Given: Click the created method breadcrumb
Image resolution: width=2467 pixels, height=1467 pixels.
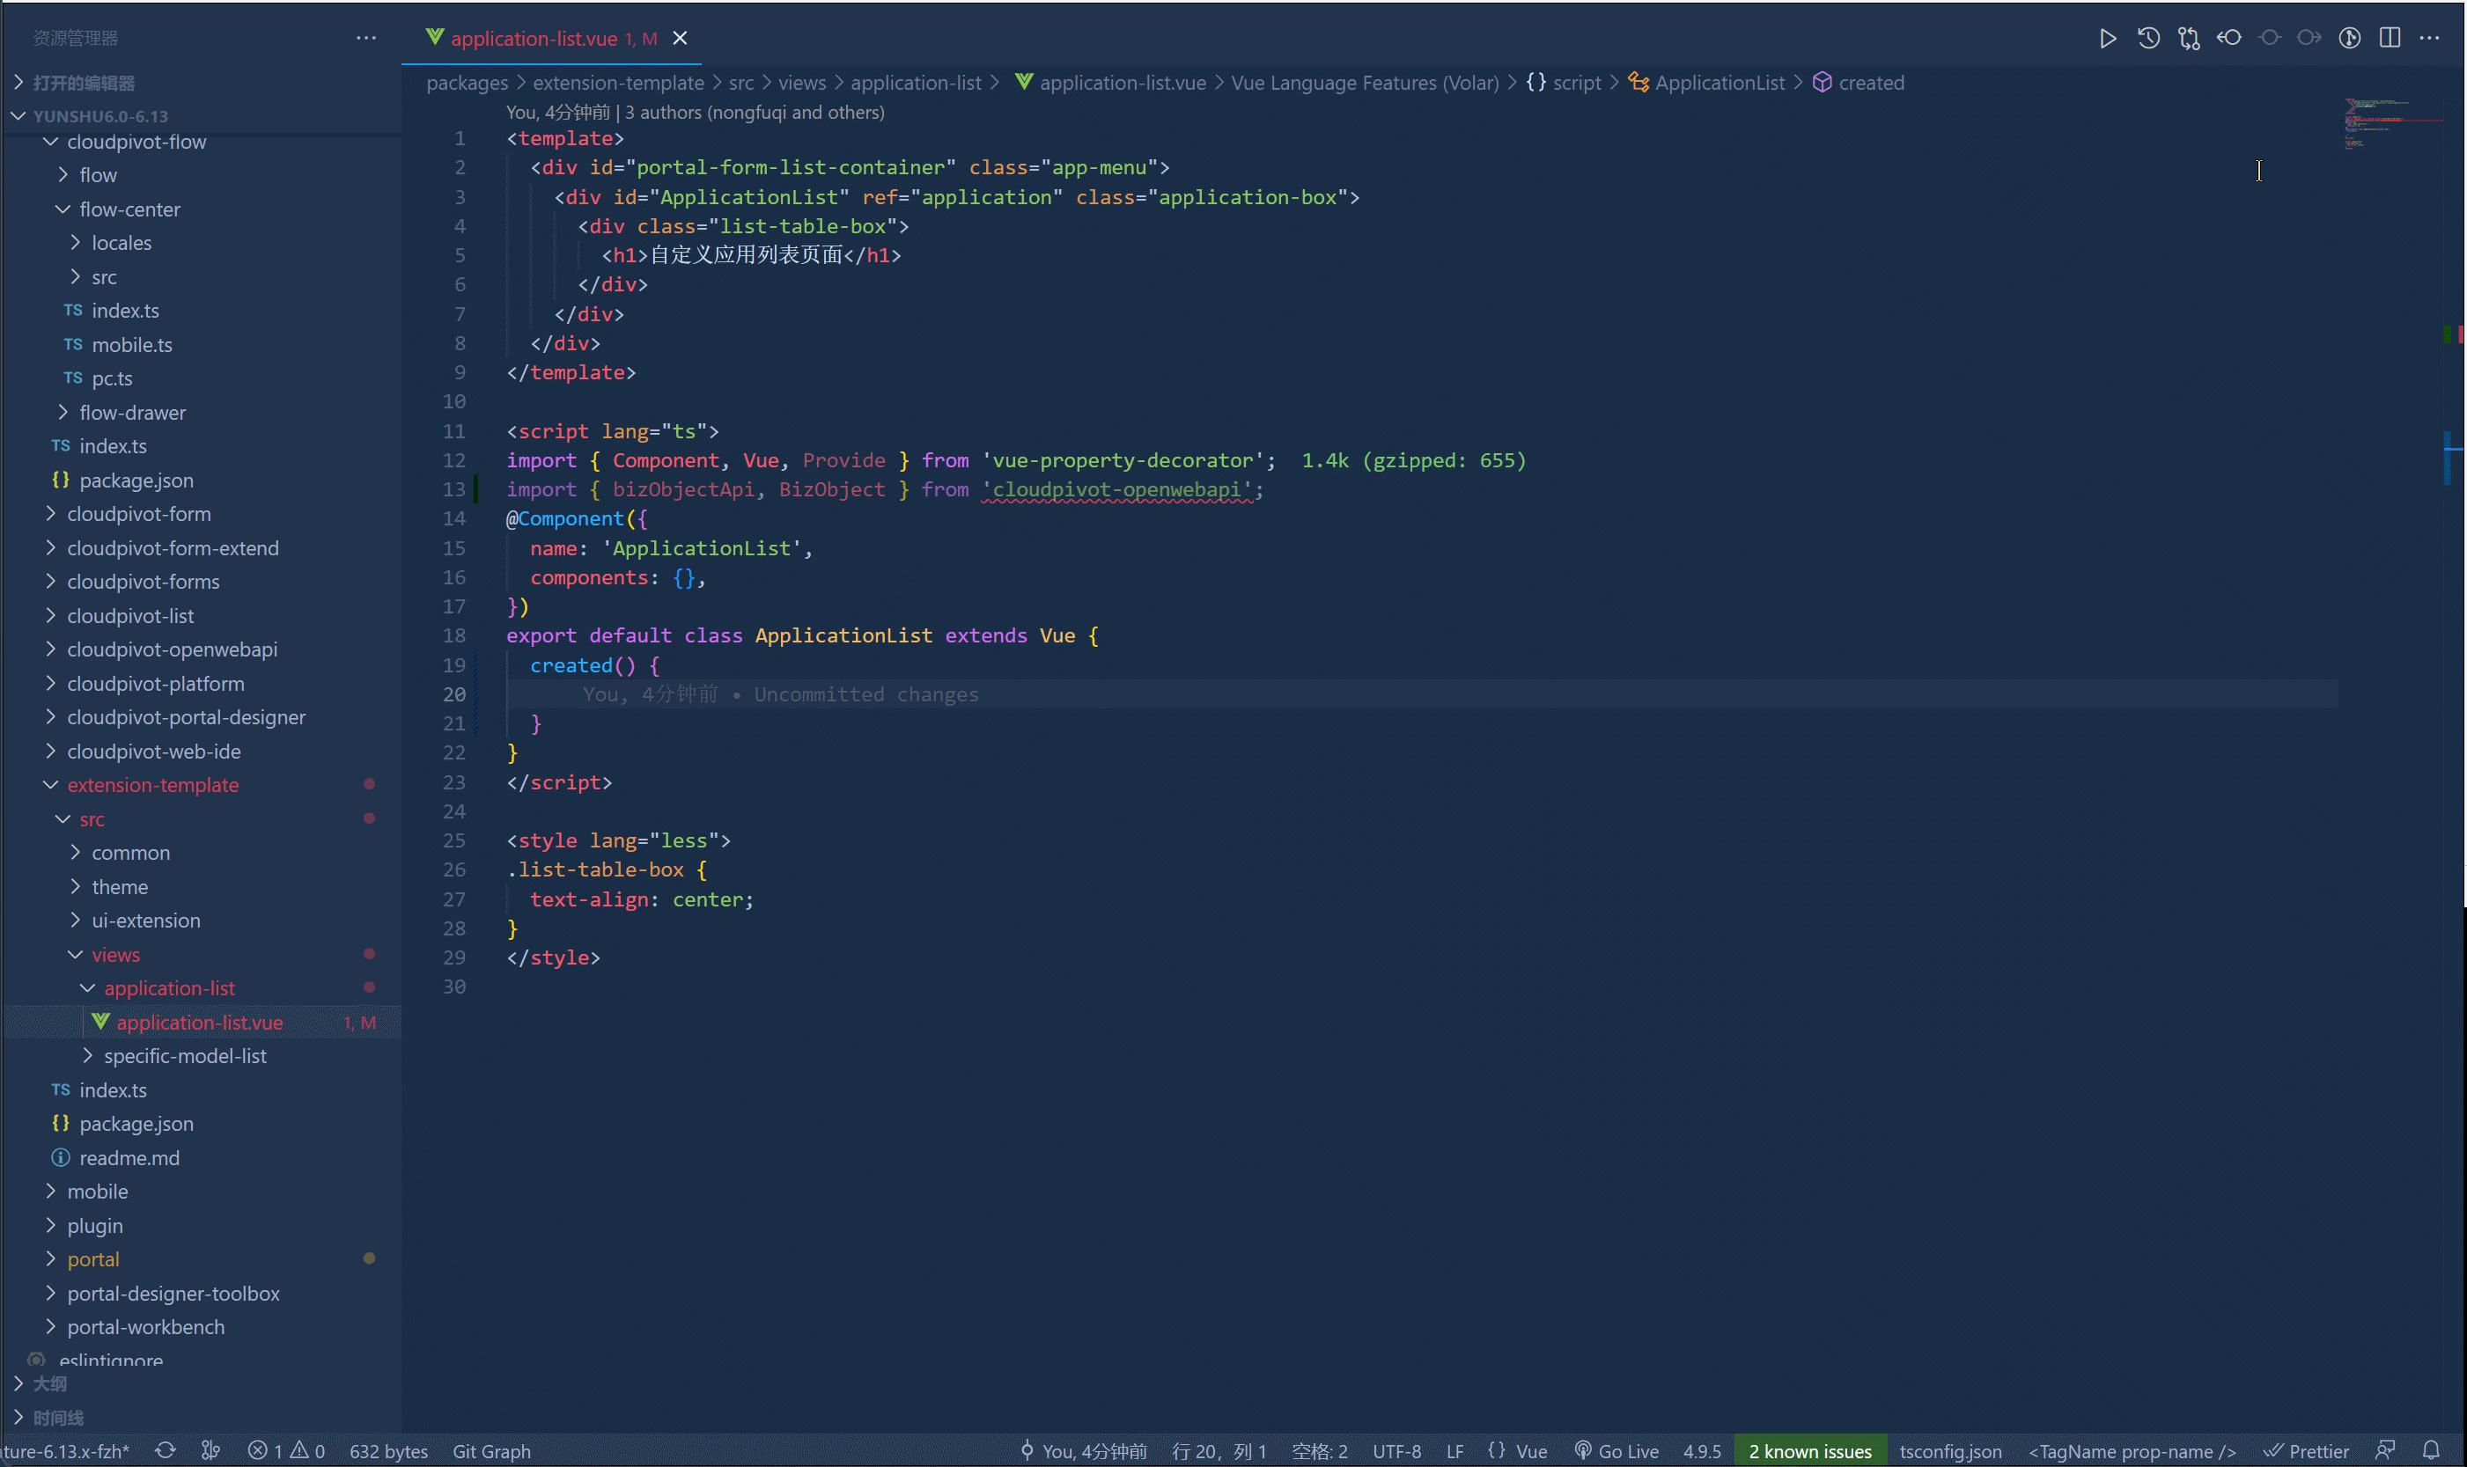Looking at the screenshot, I should coord(1859,83).
